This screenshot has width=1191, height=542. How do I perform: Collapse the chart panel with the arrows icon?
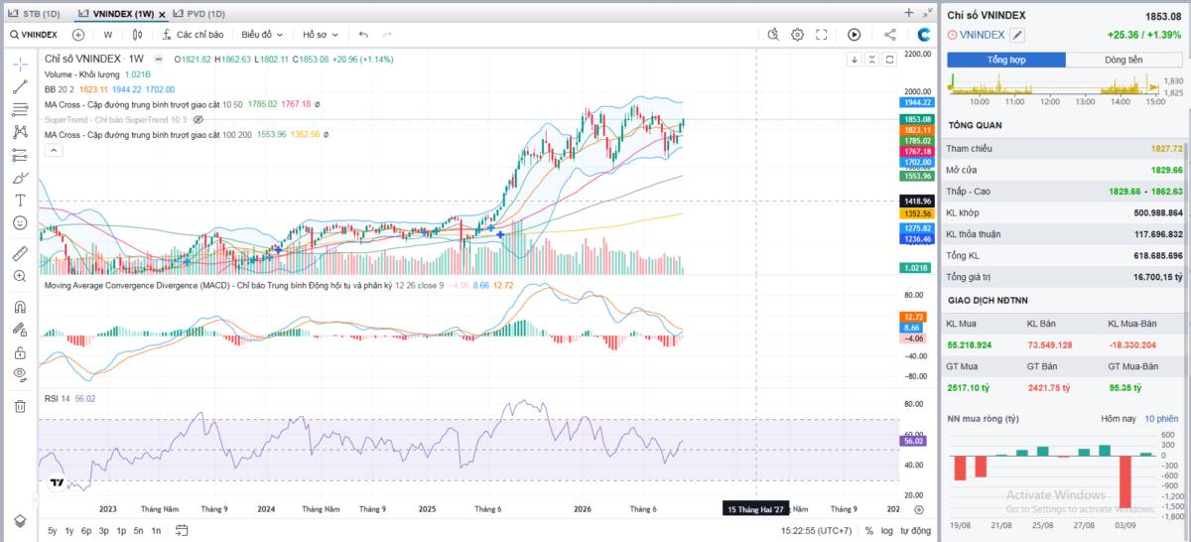(x=926, y=13)
